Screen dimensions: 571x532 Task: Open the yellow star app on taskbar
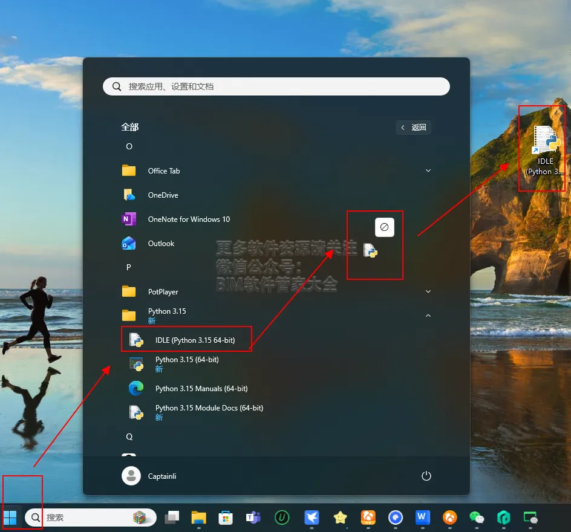tap(340, 517)
